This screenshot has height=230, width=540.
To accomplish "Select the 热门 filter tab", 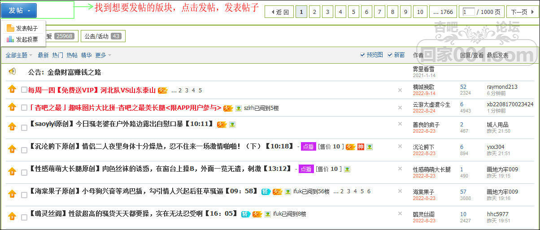I will 57,55.
